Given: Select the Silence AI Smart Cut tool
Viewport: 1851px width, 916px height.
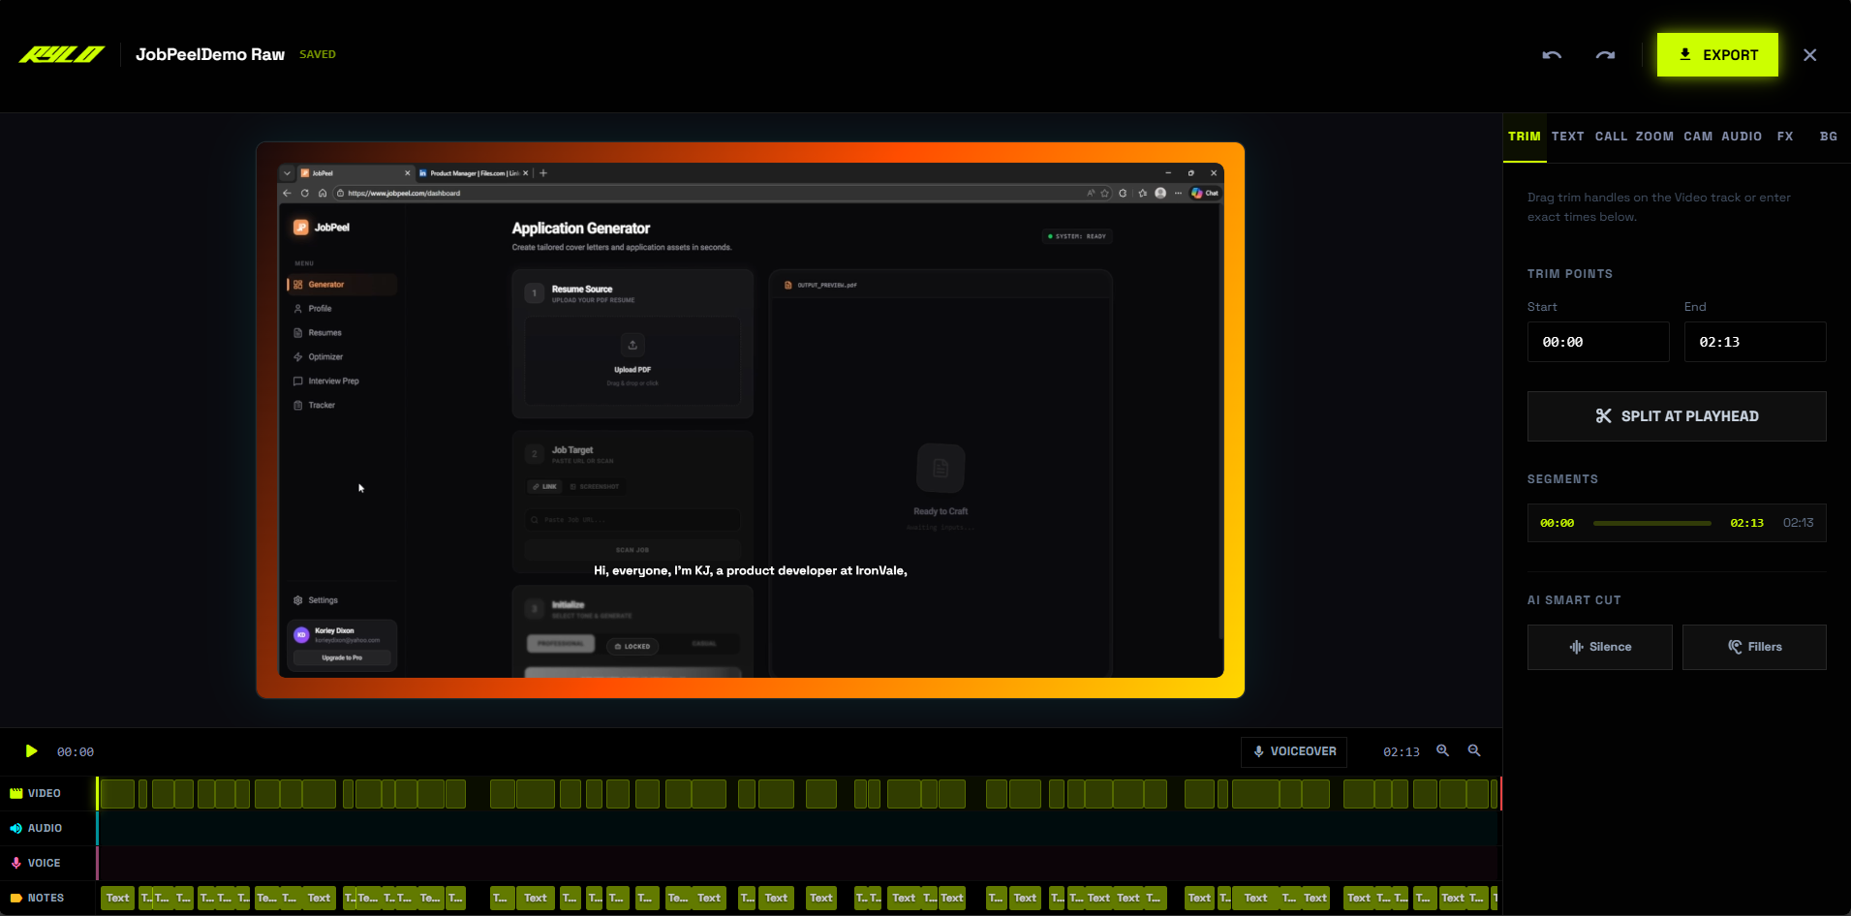Looking at the screenshot, I should click(1598, 647).
